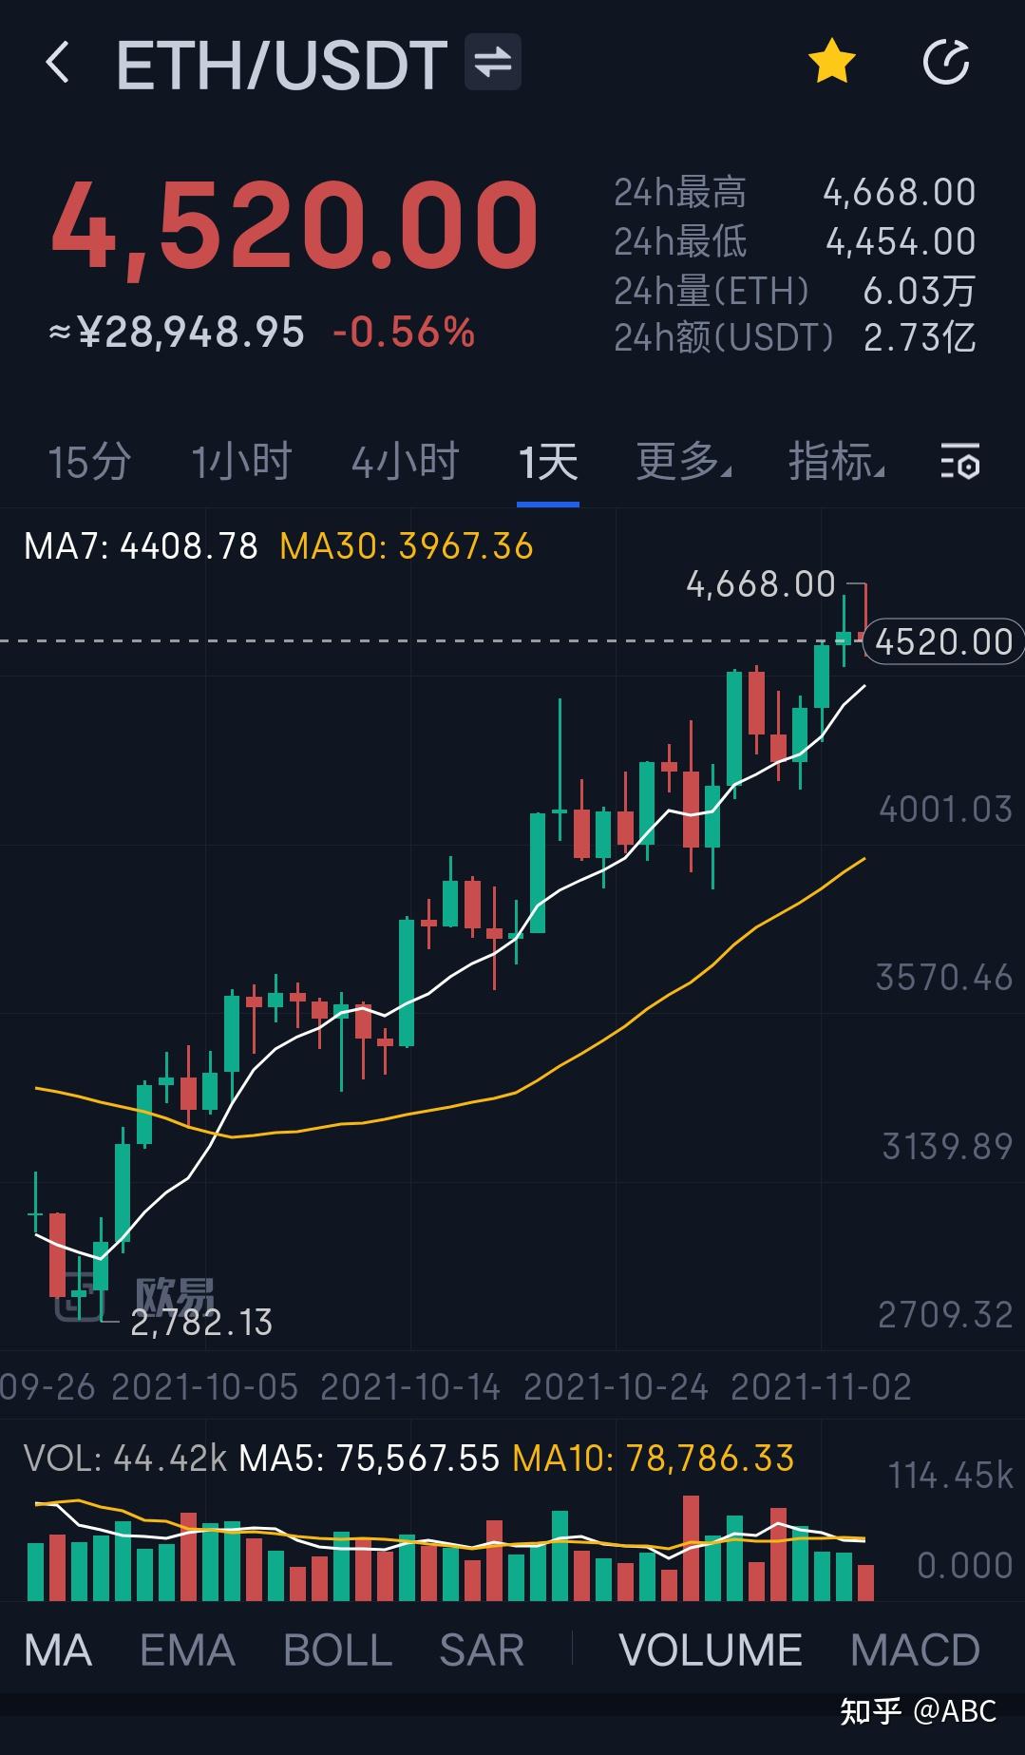1025x1755 pixels.
Task: Tap the back arrow to exit chart
Action: 60,63
